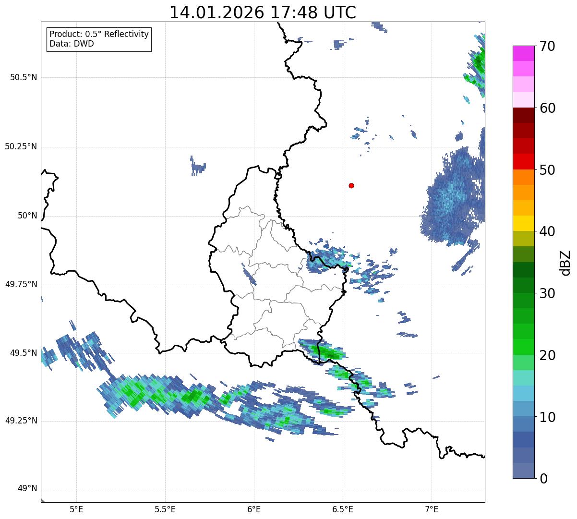This screenshot has width=577, height=519.
Task: Click the "49.5°N" latitude label
Action: (x=23, y=353)
